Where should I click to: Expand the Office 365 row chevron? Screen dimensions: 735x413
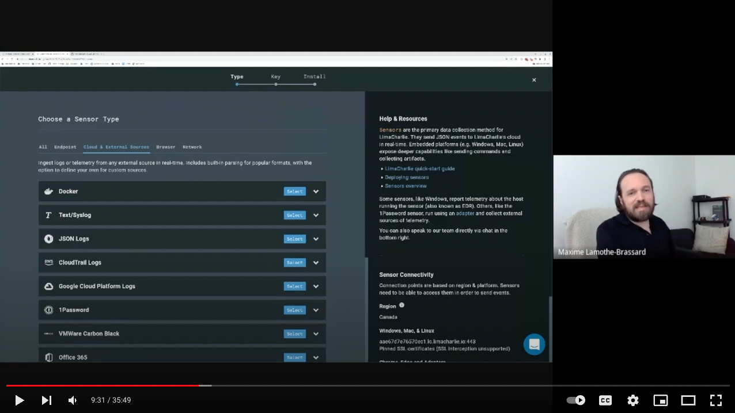316,357
